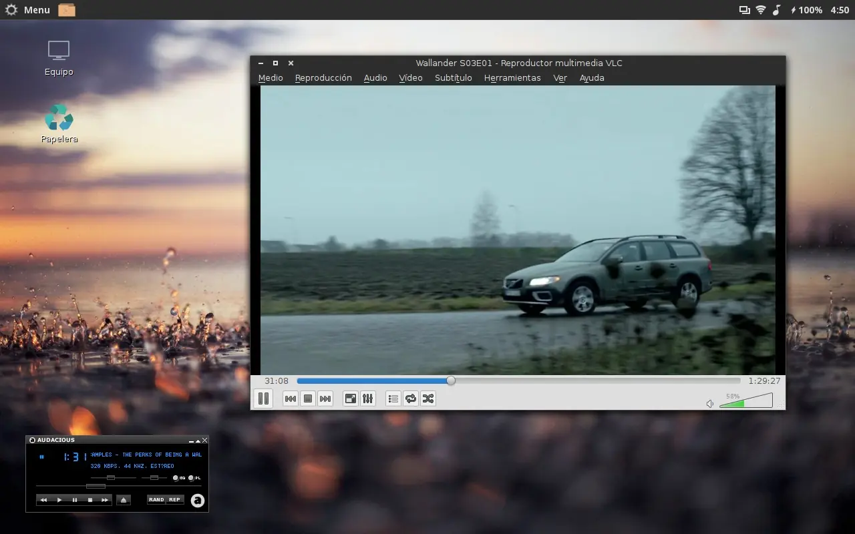Click VLC elapsed time 31:08
The height and width of the screenshot is (534, 855).
[277, 381]
